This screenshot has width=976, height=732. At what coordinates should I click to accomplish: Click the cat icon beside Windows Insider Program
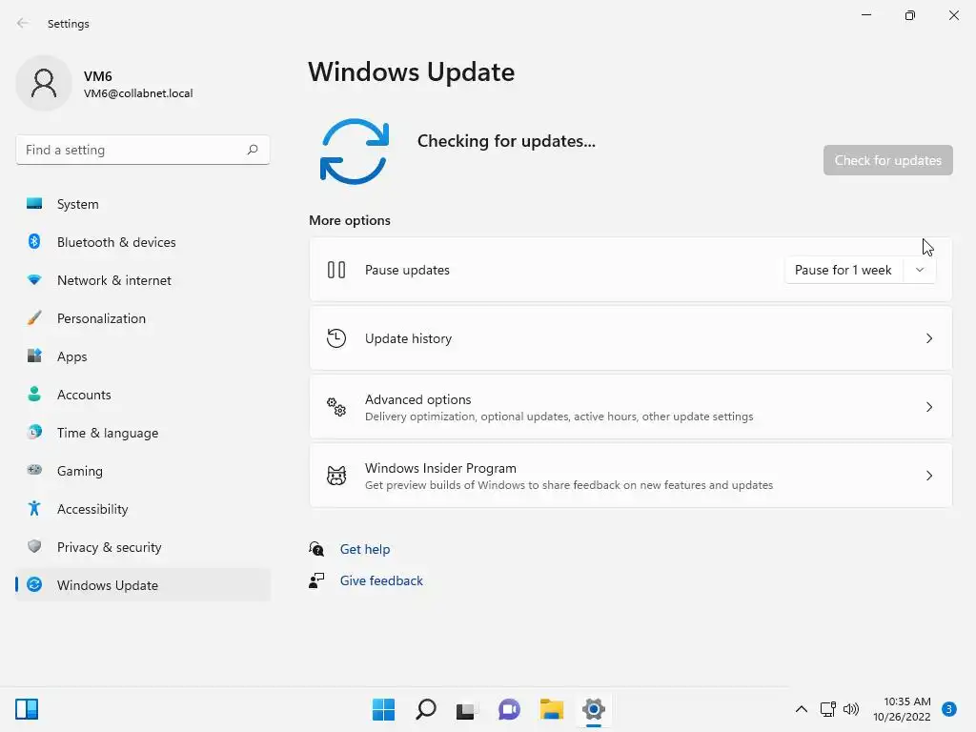(336, 476)
